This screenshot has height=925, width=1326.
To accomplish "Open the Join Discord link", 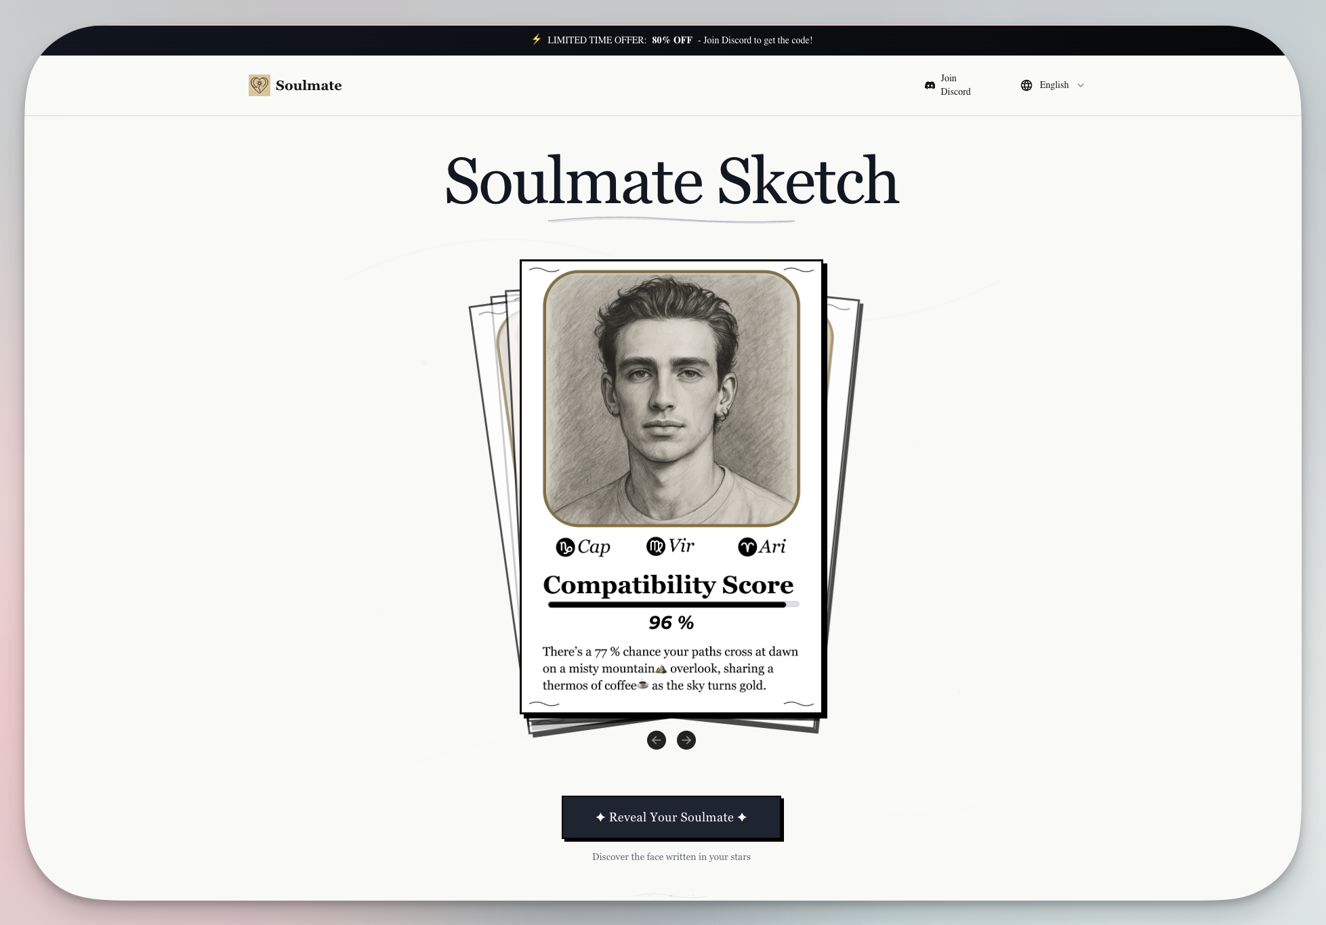I will (955, 85).
